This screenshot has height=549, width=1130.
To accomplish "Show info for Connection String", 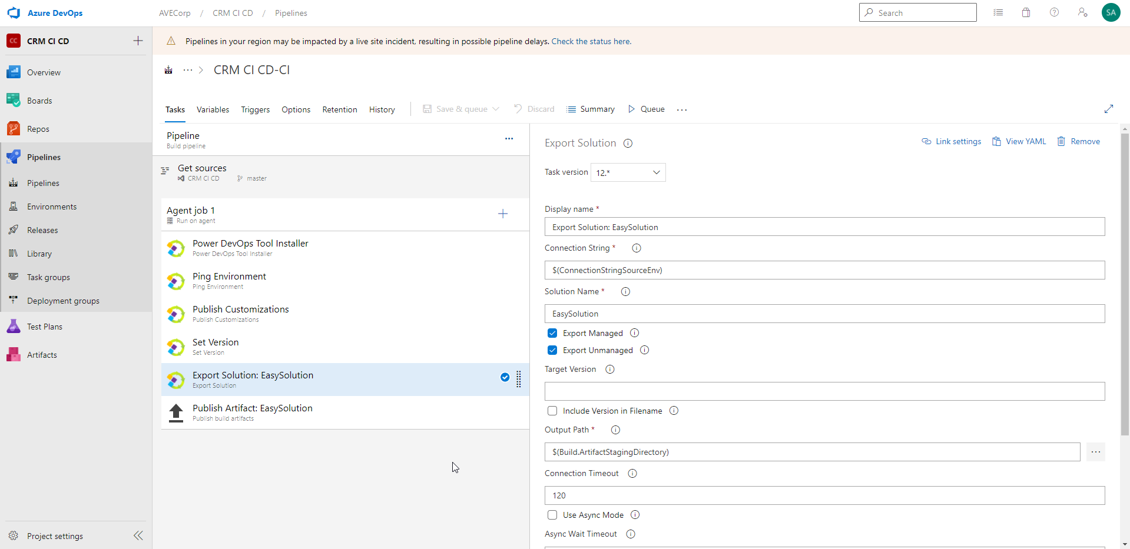I will click(637, 248).
